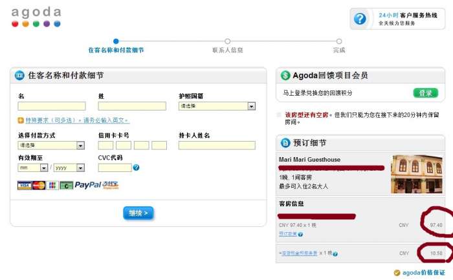Open the 特殊要求 optional link
The height and width of the screenshot is (280, 453).
(x=78, y=120)
